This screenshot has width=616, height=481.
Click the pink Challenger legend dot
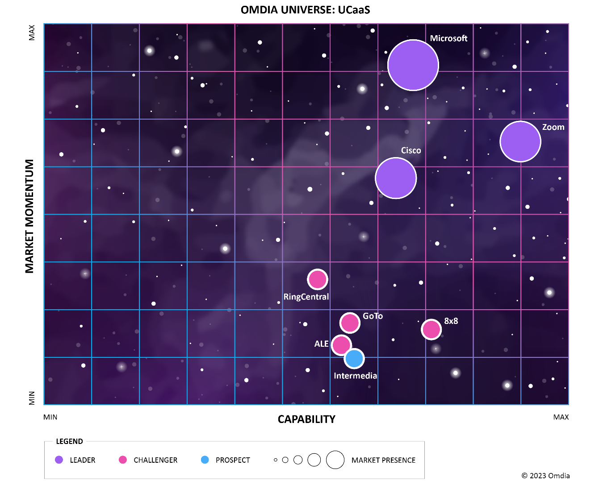123,460
